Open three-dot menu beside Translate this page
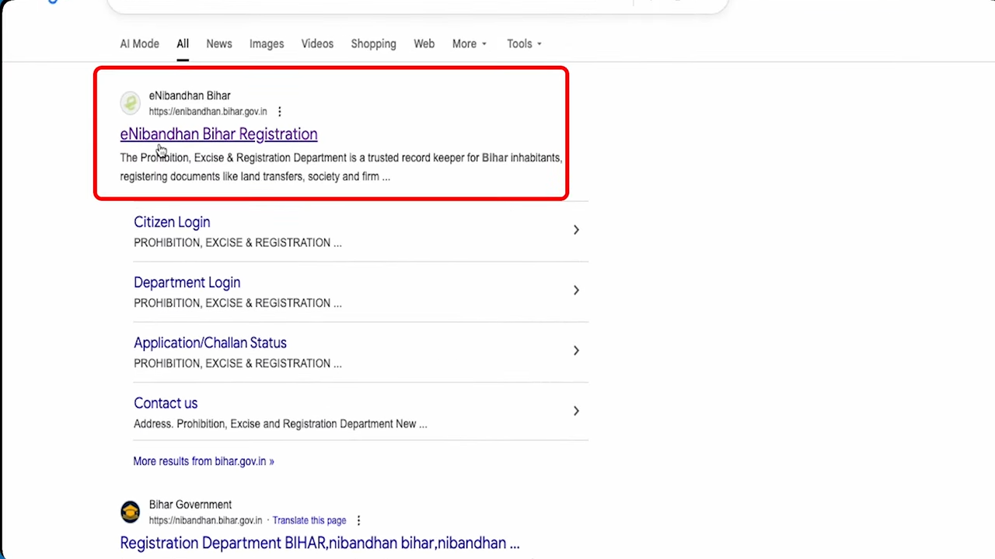The height and width of the screenshot is (559, 995). click(x=358, y=520)
